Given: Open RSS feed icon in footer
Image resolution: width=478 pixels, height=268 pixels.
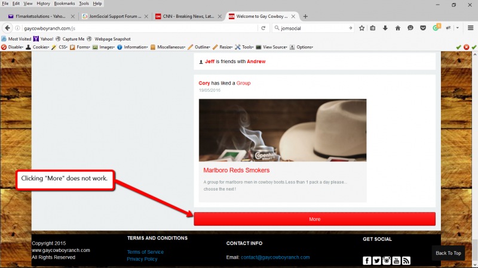Looking at the screenshot, I should tap(406, 261).
